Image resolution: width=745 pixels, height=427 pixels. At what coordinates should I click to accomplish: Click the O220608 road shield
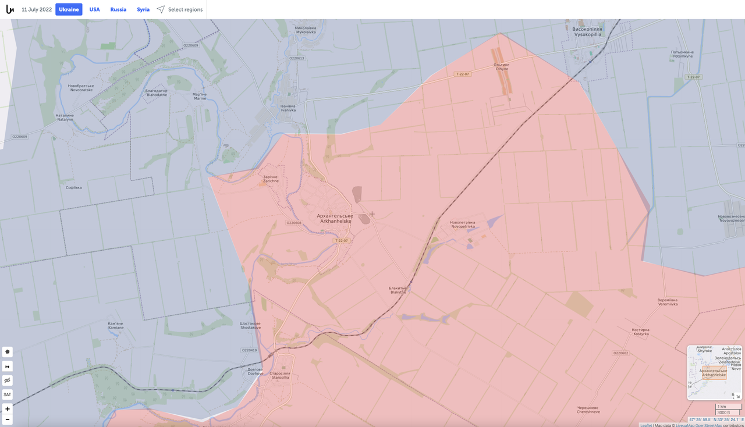pos(294,223)
